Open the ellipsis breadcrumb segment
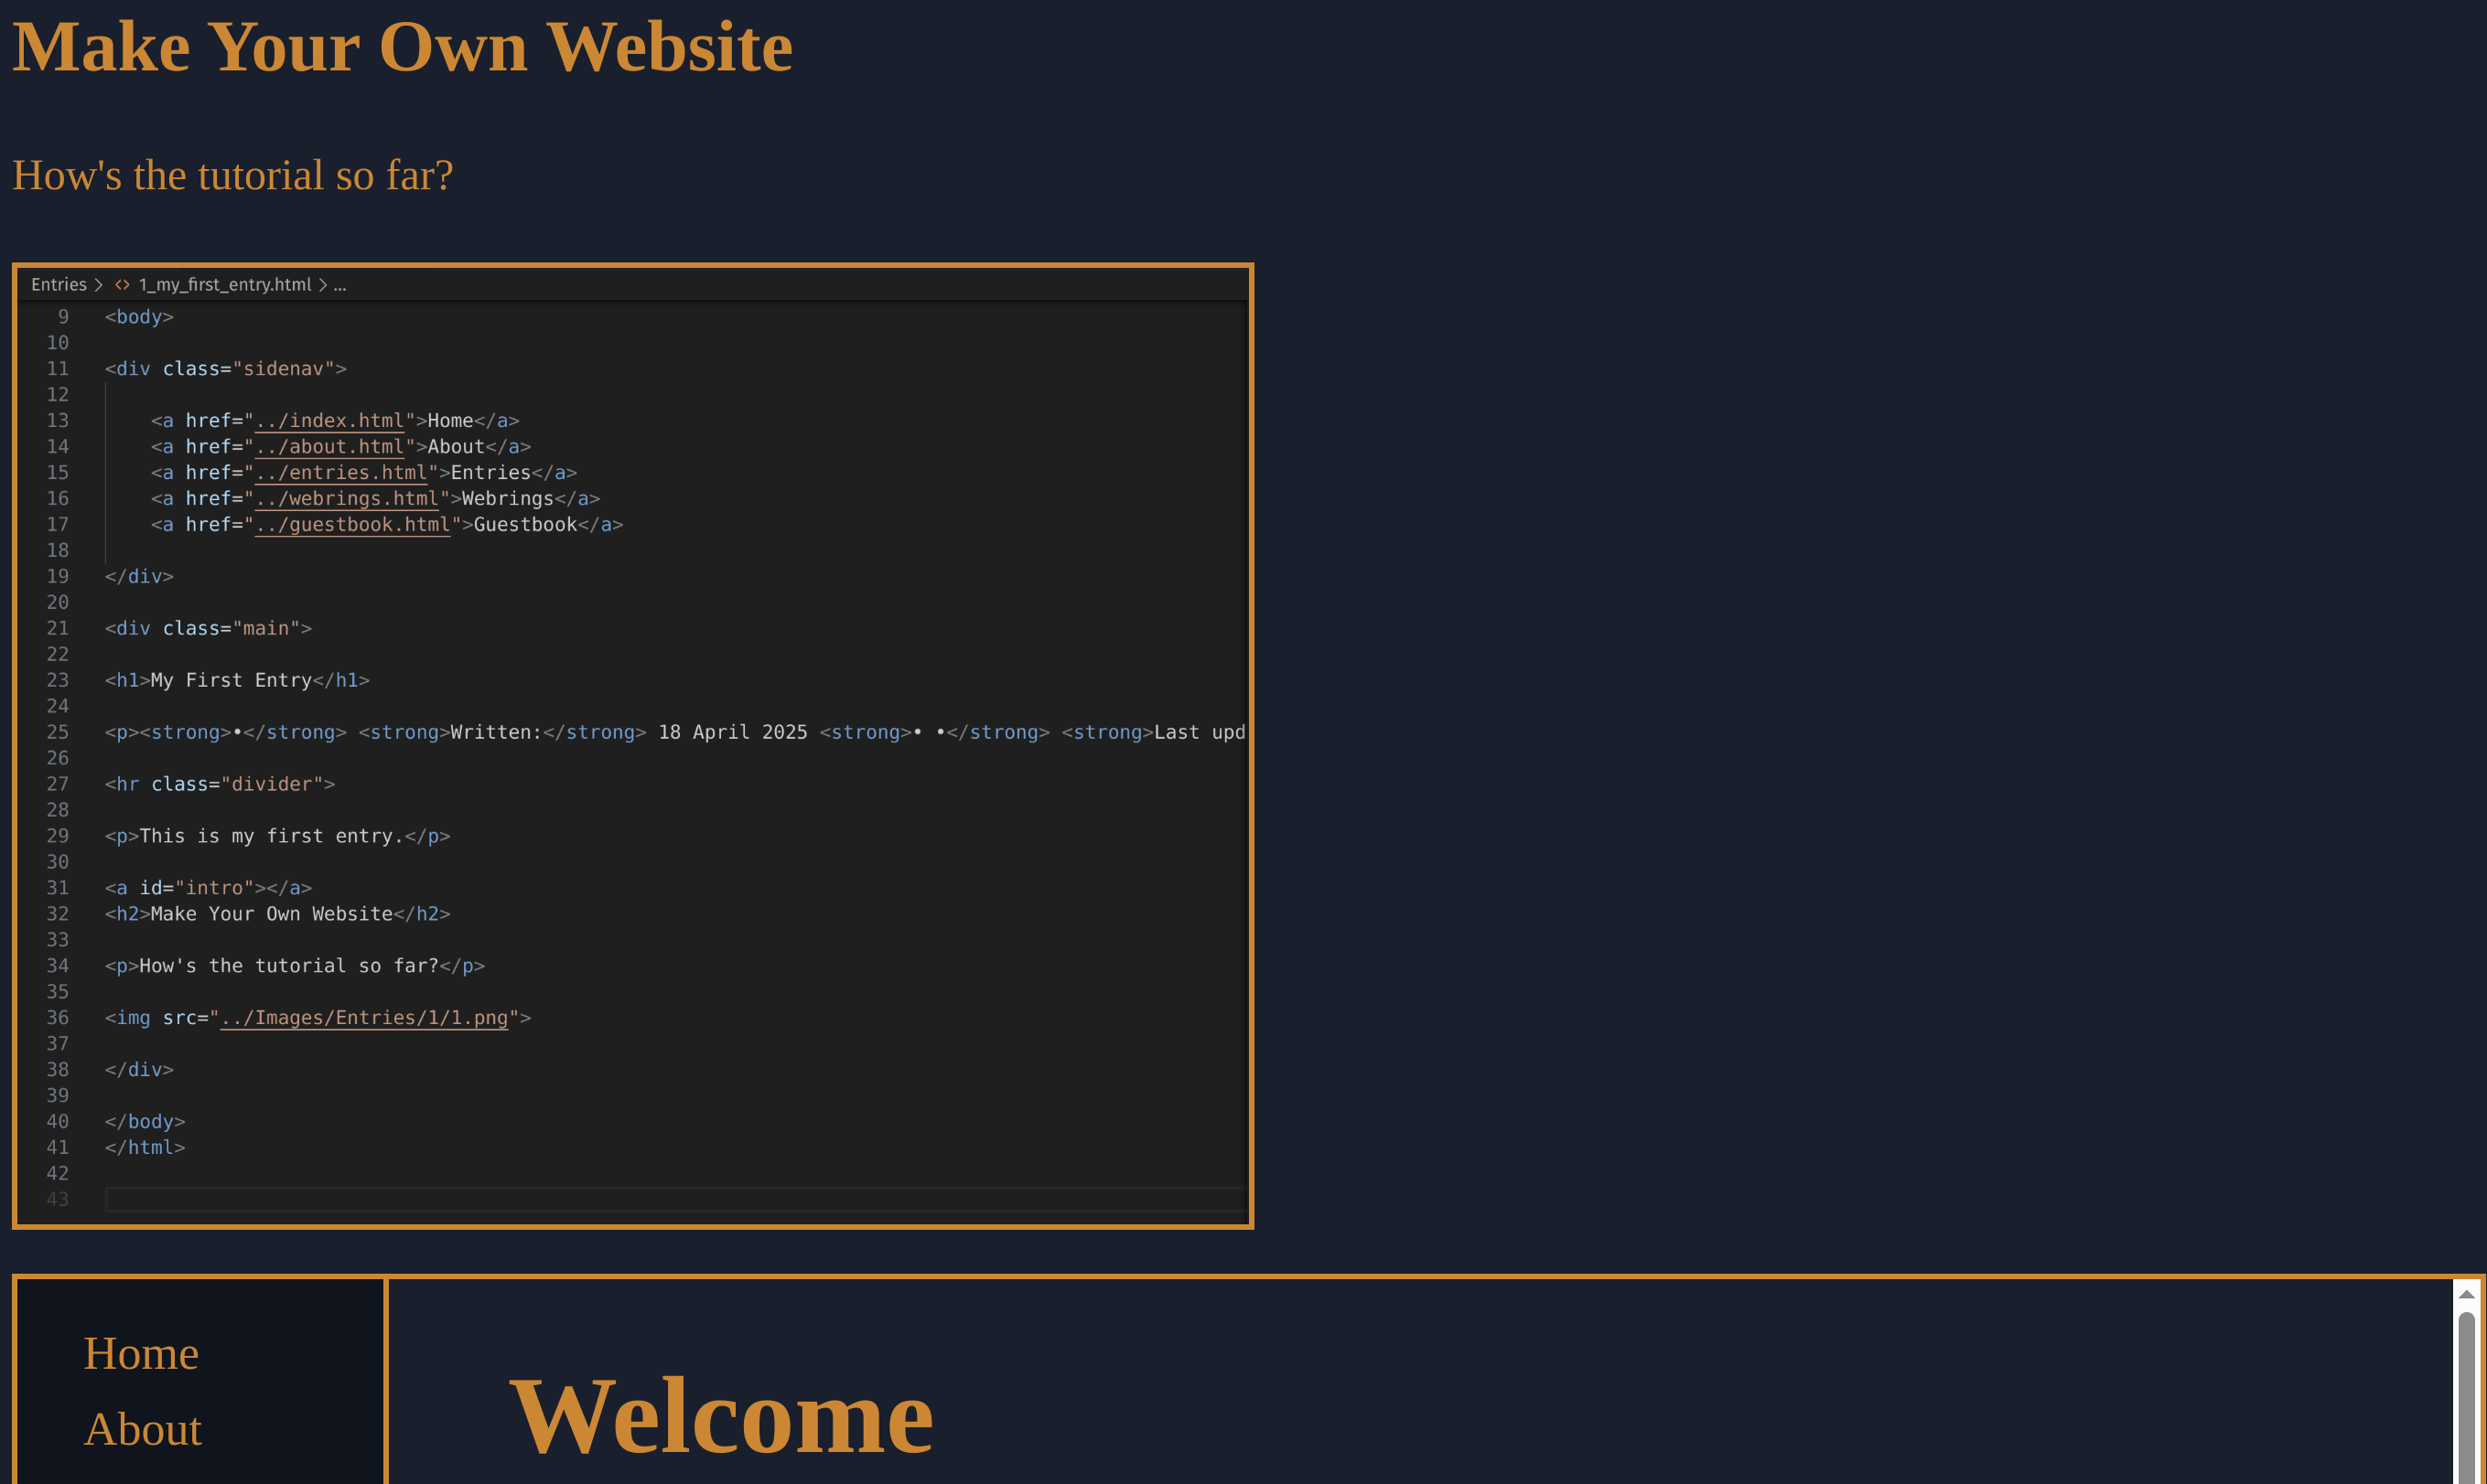This screenshot has height=1484, width=2487. pos(340,285)
